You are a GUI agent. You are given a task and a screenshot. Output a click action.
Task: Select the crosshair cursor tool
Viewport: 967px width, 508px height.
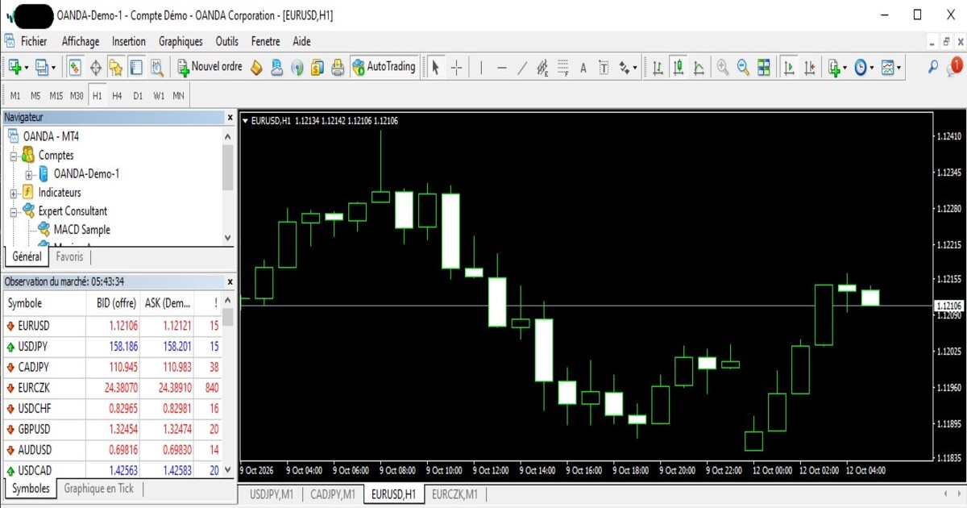[456, 68]
